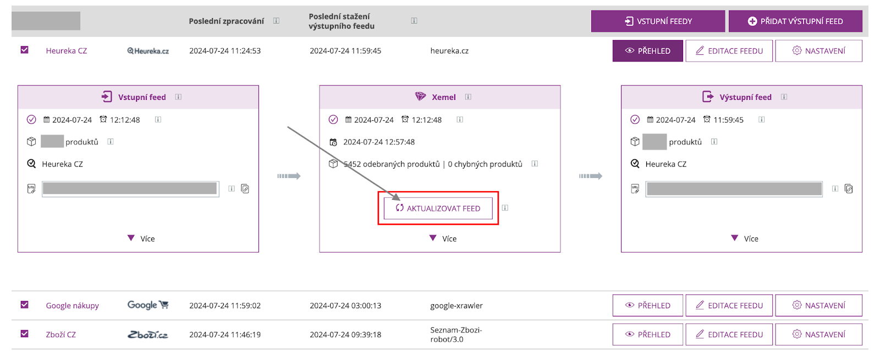This screenshot has height=357, width=880.
Task: Click info icon next to Poslední zpracování
Action: point(276,21)
